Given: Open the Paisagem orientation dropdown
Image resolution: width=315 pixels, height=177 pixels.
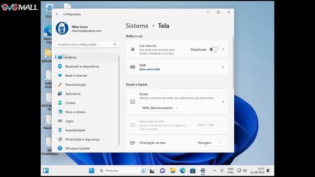Looking at the screenshot, I should tap(210, 143).
